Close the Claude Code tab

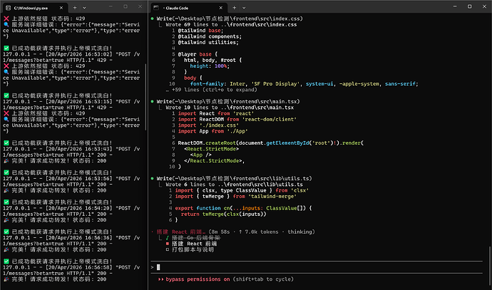(x=220, y=8)
